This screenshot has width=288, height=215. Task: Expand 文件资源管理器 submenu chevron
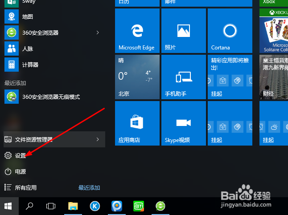pyautogui.click(x=98, y=139)
